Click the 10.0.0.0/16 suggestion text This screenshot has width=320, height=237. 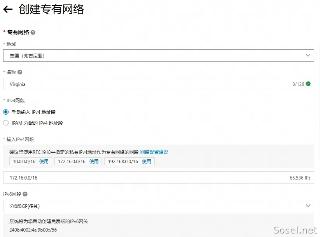[24, 162]
